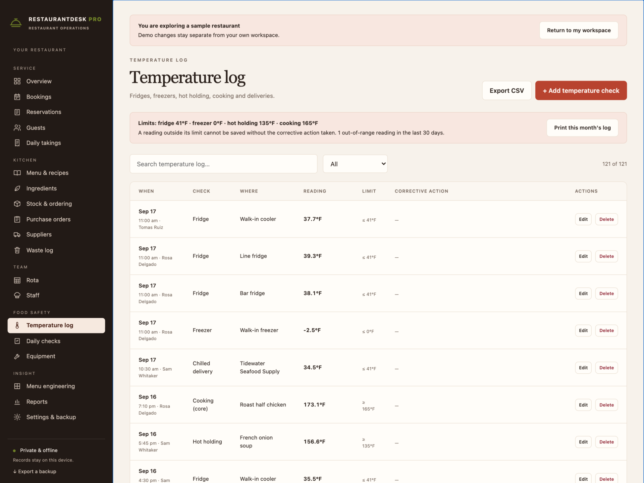Screen dimensions: 644x483
Task: Click Add temperature check button
Action: (581, 91)
